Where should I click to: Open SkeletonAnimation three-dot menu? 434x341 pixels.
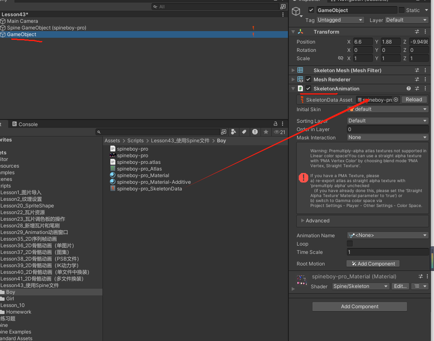pyautogui.click(x=425, y=89)
